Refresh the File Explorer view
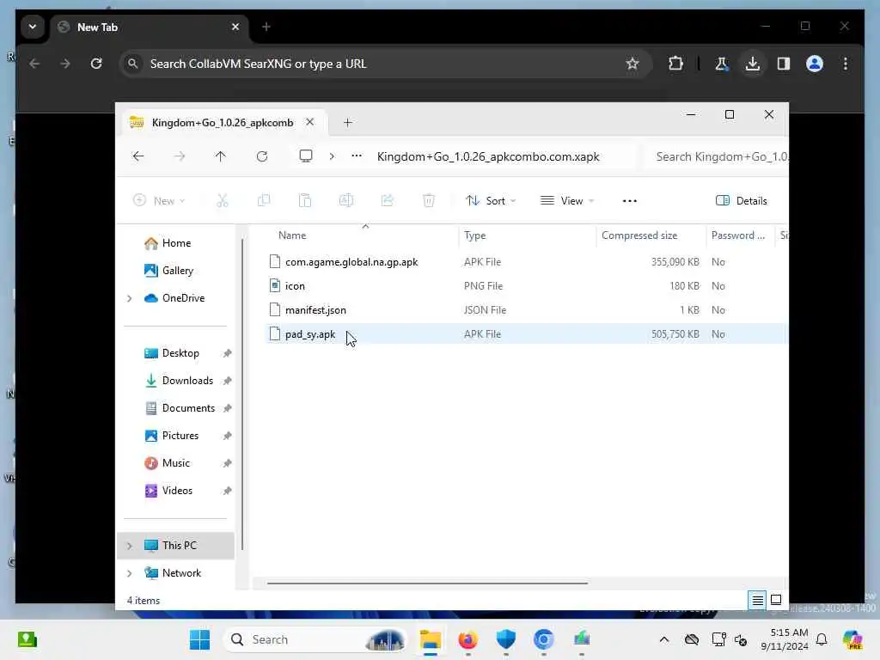 pos(261,156)
